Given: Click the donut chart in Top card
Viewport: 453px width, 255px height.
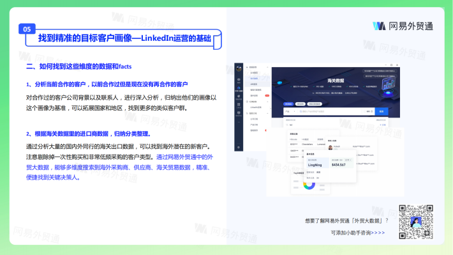Looking at the screenshot, I should coord(309,185).
